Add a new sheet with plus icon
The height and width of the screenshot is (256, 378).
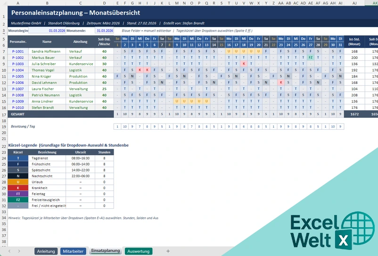tap(168, 251)
